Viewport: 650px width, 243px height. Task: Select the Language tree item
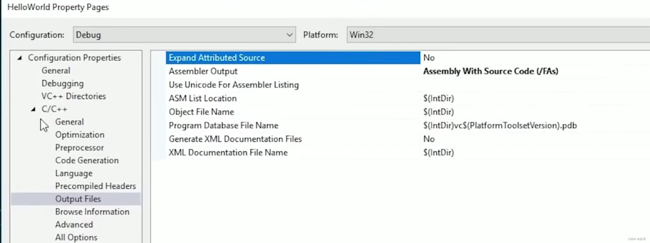(x=74, y=173)
